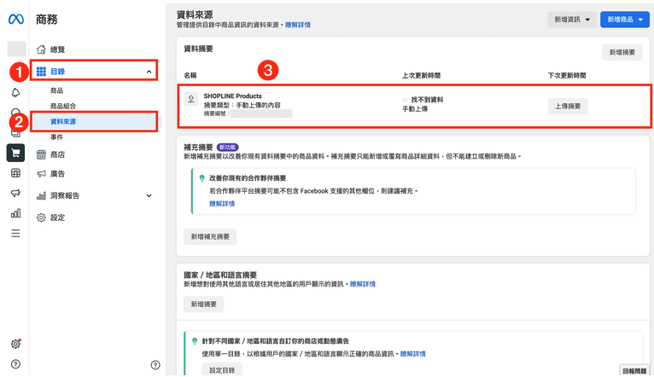Viewport: 654px width, 377px height.
Task: Click the SHOPLINE Products feed name
Action: point(233,96)
